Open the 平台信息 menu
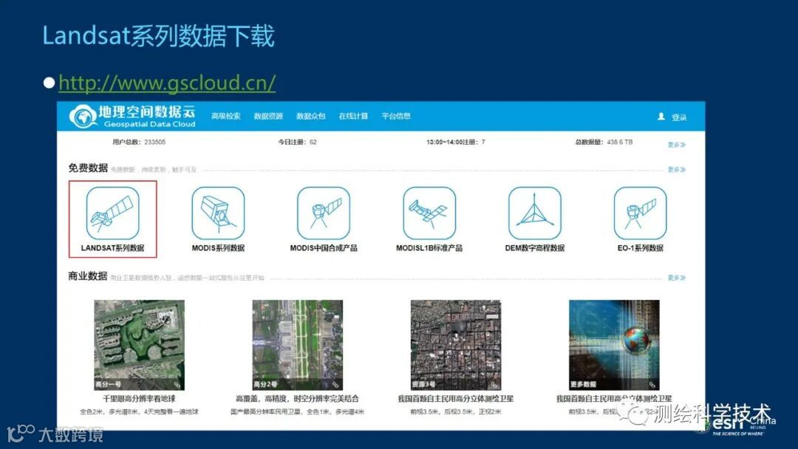The width and height of the screenshot is (798, 449). (x=396, y=116)
